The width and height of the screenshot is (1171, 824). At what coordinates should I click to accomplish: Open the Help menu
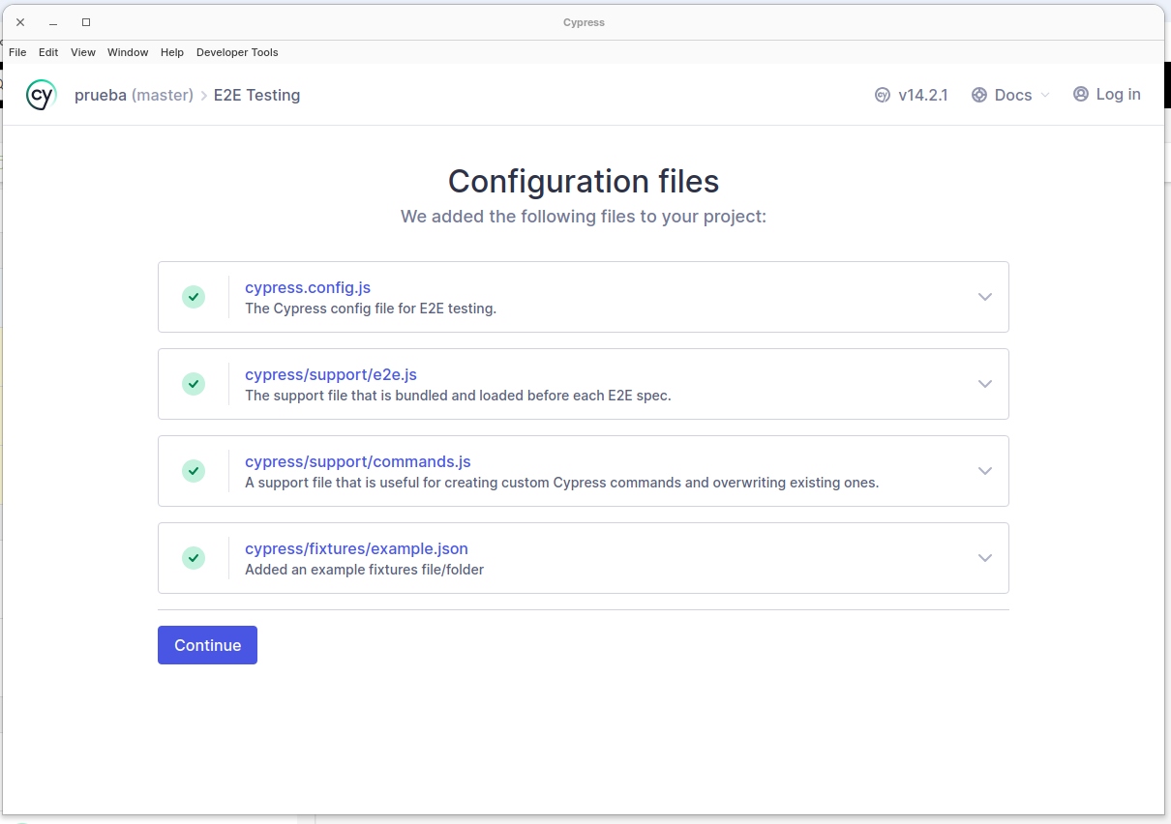click(x=172, y=52)
